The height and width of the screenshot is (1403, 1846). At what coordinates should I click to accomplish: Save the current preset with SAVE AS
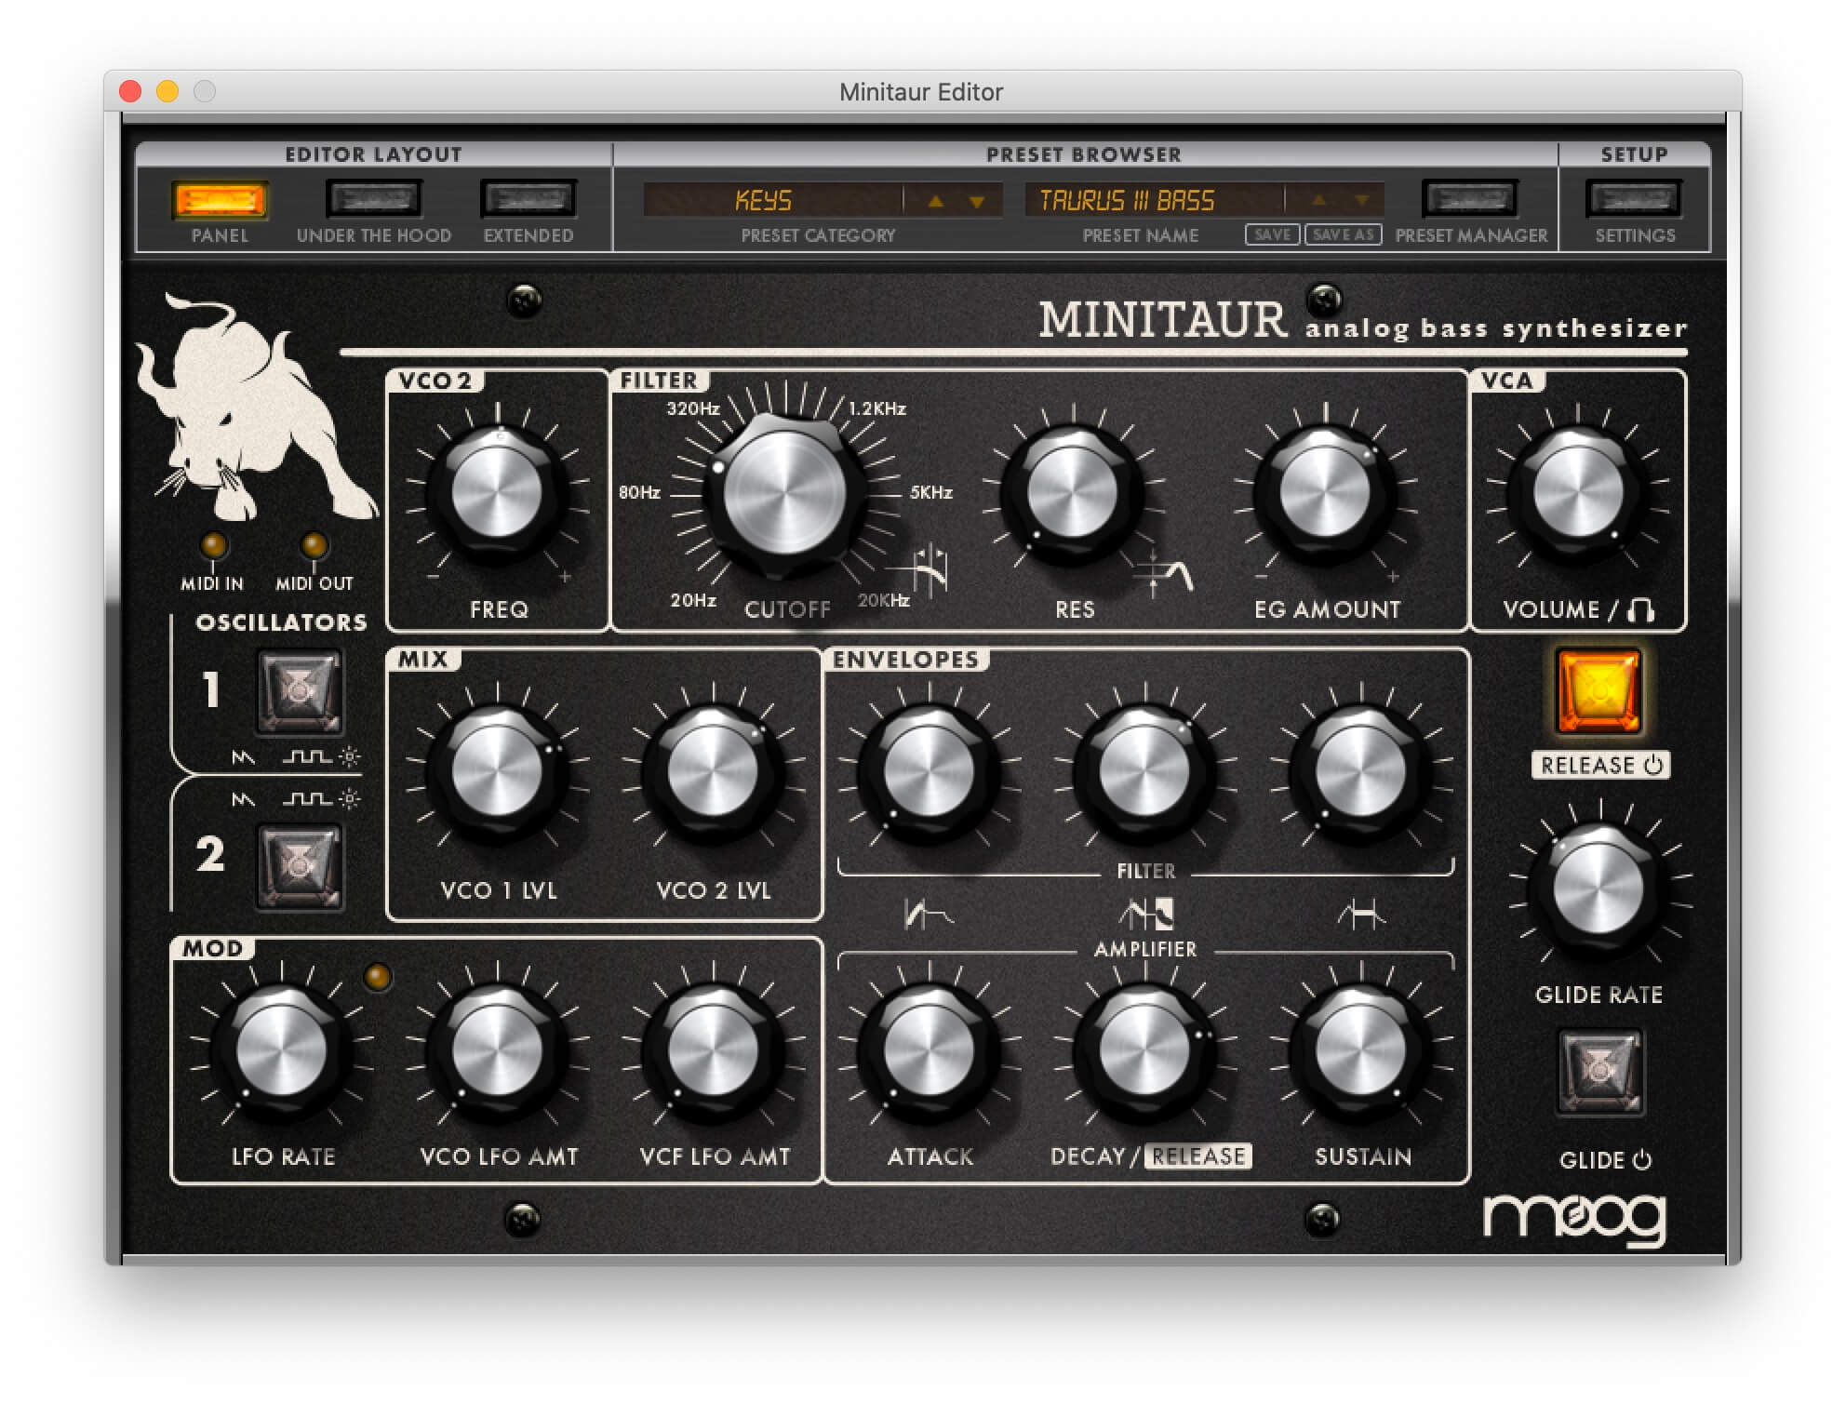1343,234
